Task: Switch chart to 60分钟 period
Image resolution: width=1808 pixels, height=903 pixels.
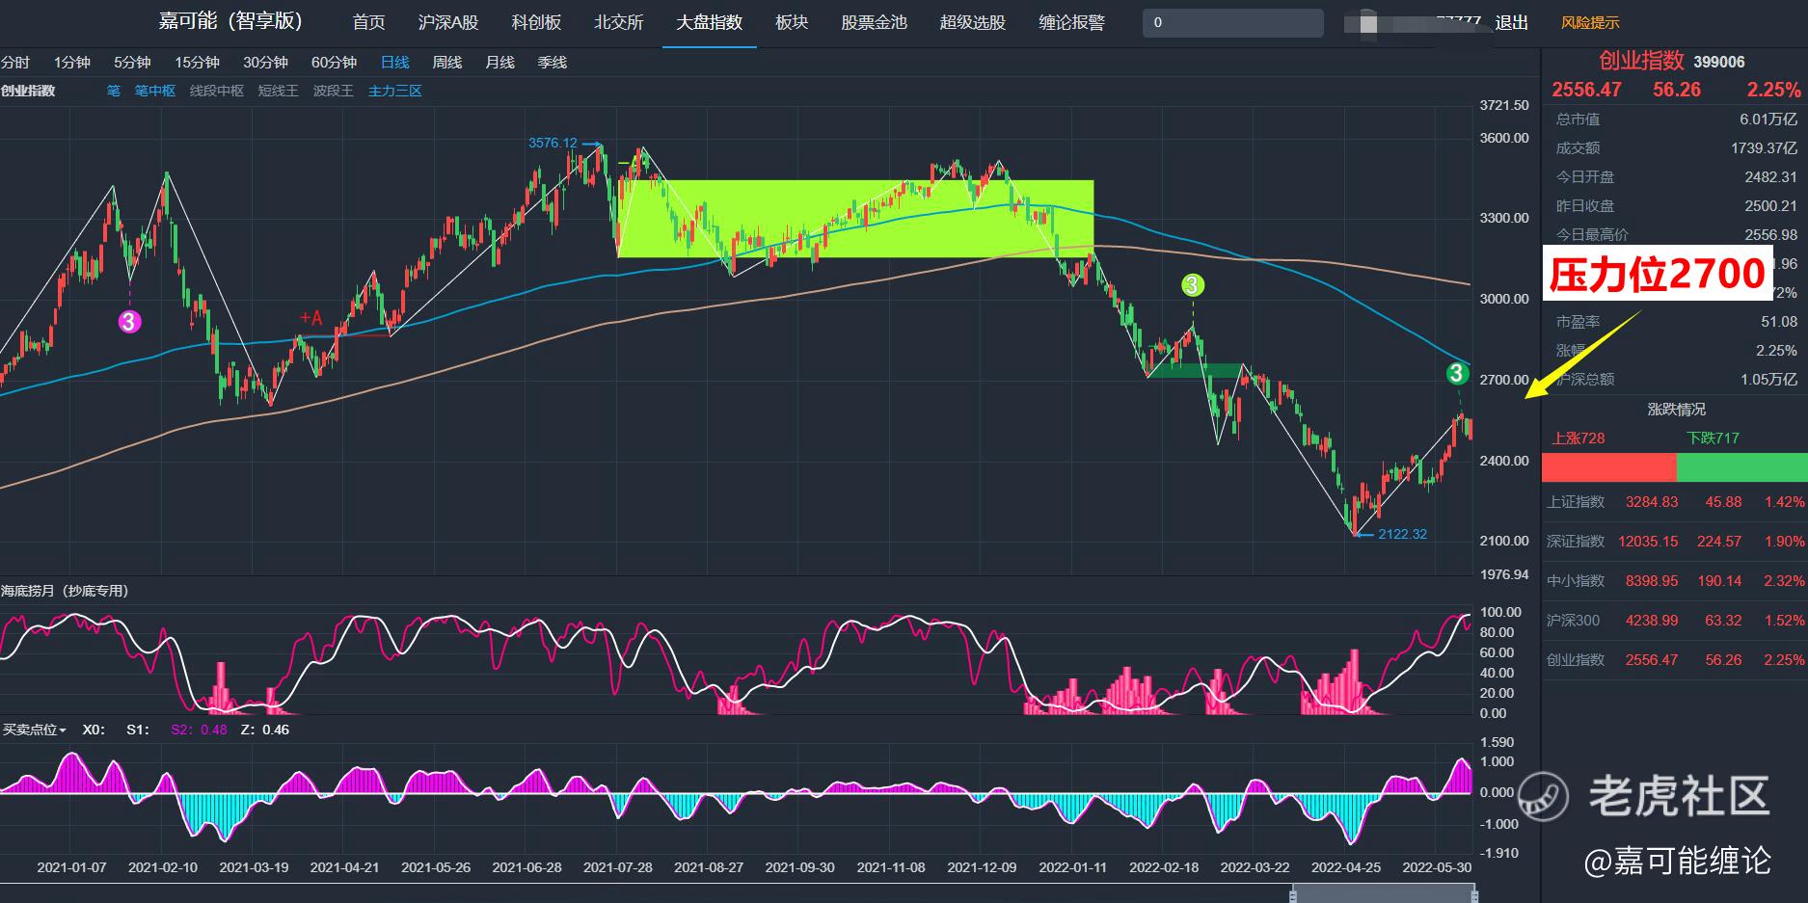Action: click(334, 63)
